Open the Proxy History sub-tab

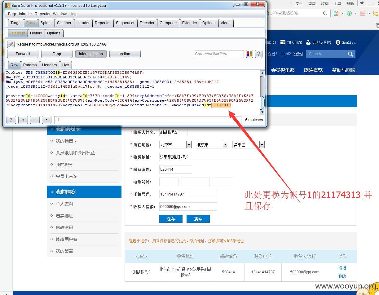point(36,33)
